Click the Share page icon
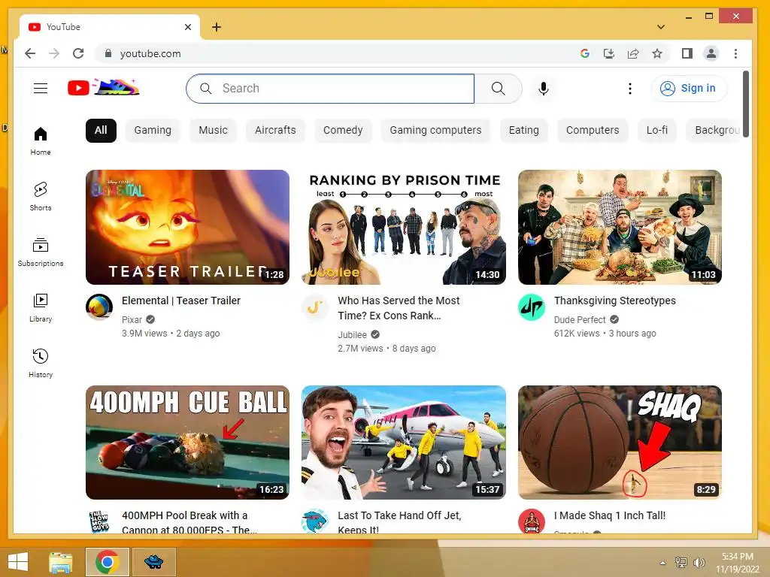 tap(633, 53)
